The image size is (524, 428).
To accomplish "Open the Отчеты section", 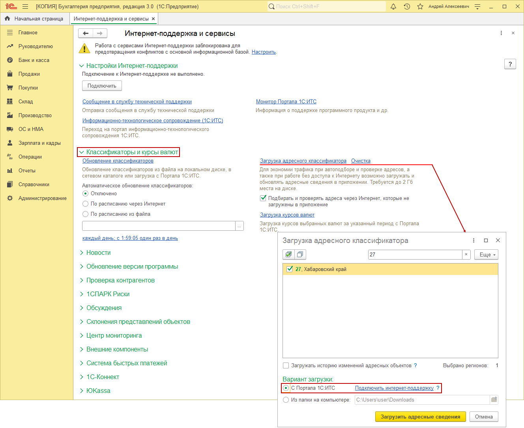I will click(27, 171).
